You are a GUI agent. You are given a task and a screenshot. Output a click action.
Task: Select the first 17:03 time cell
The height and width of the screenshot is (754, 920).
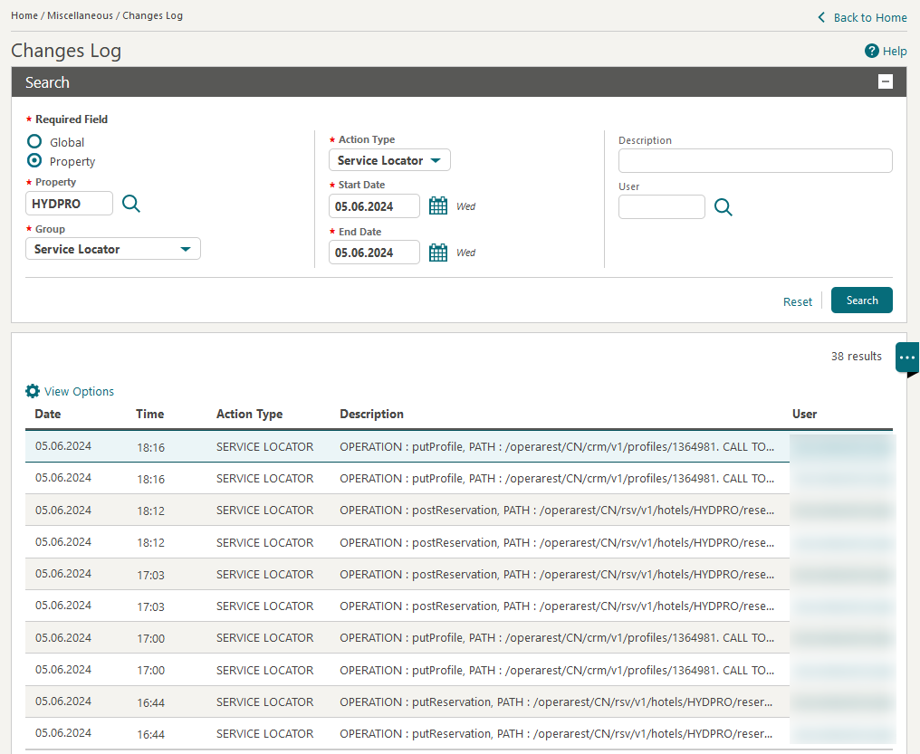pos(151,575)
